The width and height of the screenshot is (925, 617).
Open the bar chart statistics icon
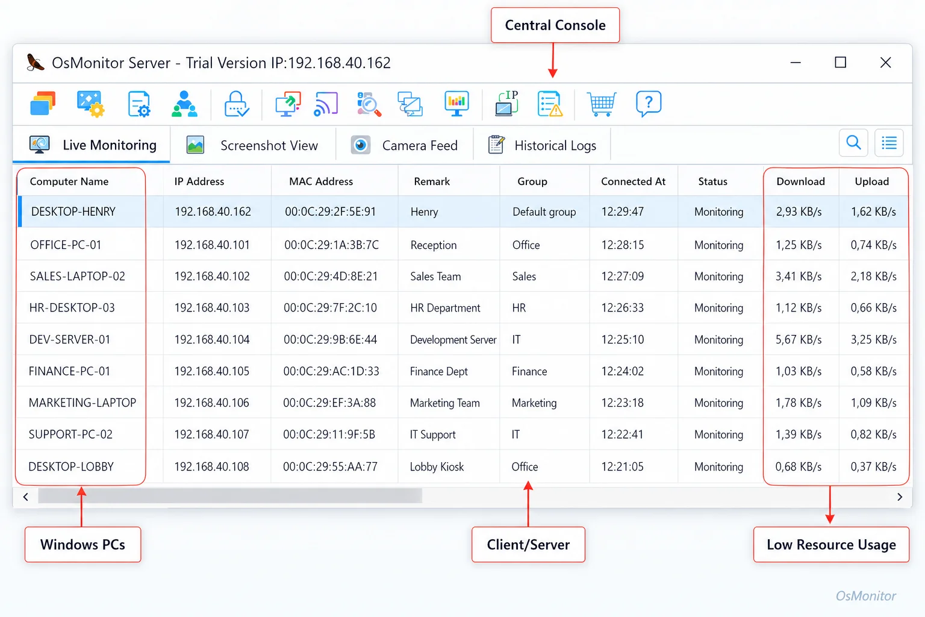click(456, 104)
